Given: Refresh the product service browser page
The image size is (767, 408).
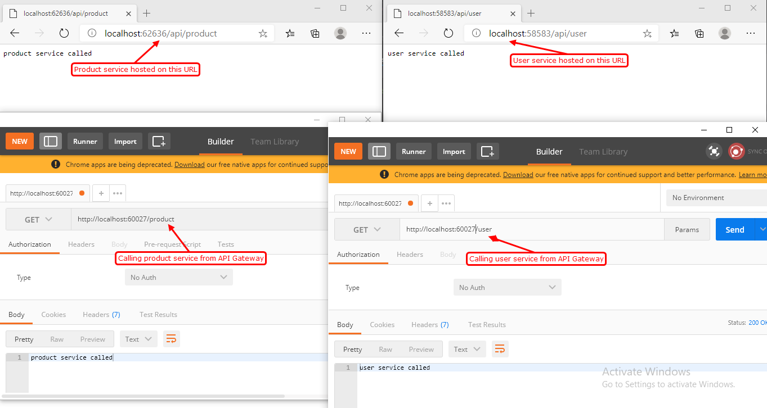Looking at the screenshot, I should tap(64, 33).
